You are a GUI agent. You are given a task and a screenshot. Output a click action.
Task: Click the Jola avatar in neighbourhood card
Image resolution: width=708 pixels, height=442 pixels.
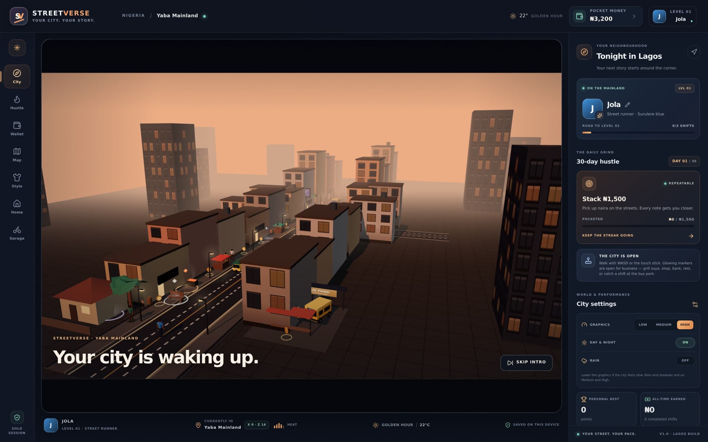click(592, 109)
